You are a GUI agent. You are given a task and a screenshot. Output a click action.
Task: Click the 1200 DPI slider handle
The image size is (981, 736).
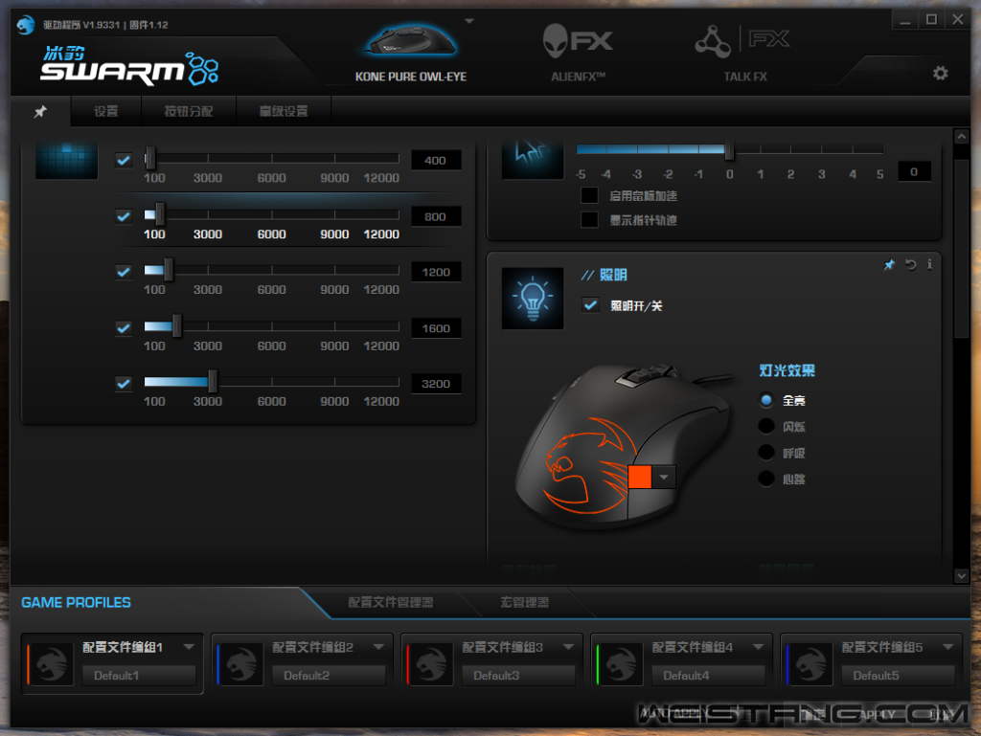click(169, 271)
